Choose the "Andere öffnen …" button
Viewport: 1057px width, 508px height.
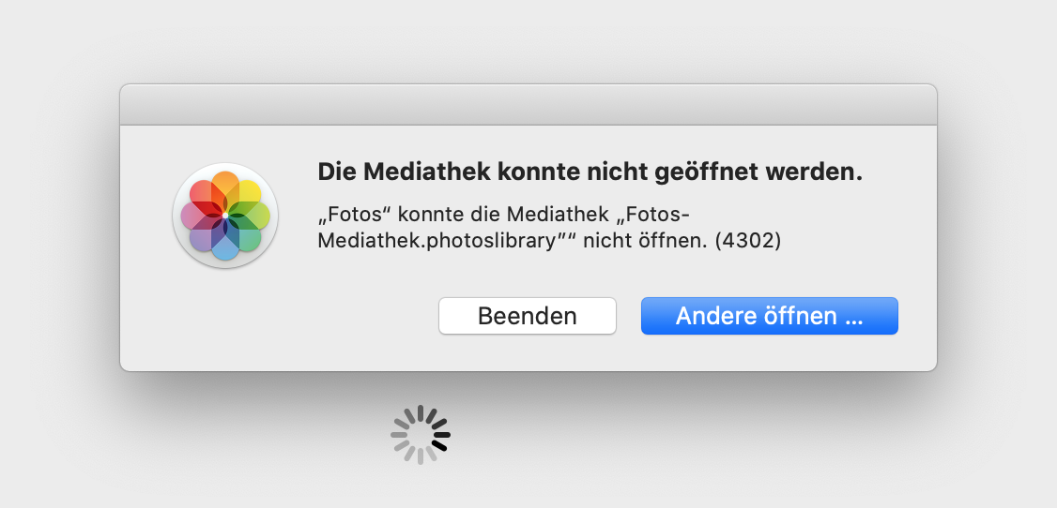769,316
